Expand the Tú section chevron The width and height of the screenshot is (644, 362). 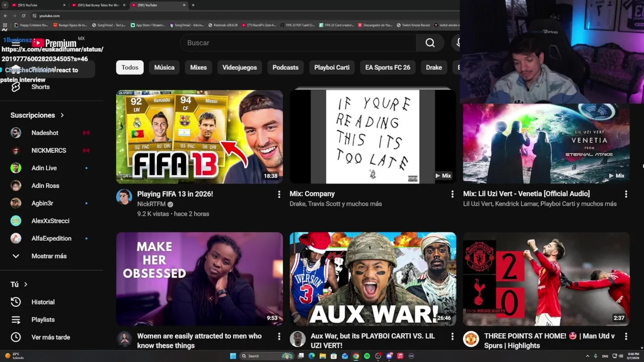point(26,285)
